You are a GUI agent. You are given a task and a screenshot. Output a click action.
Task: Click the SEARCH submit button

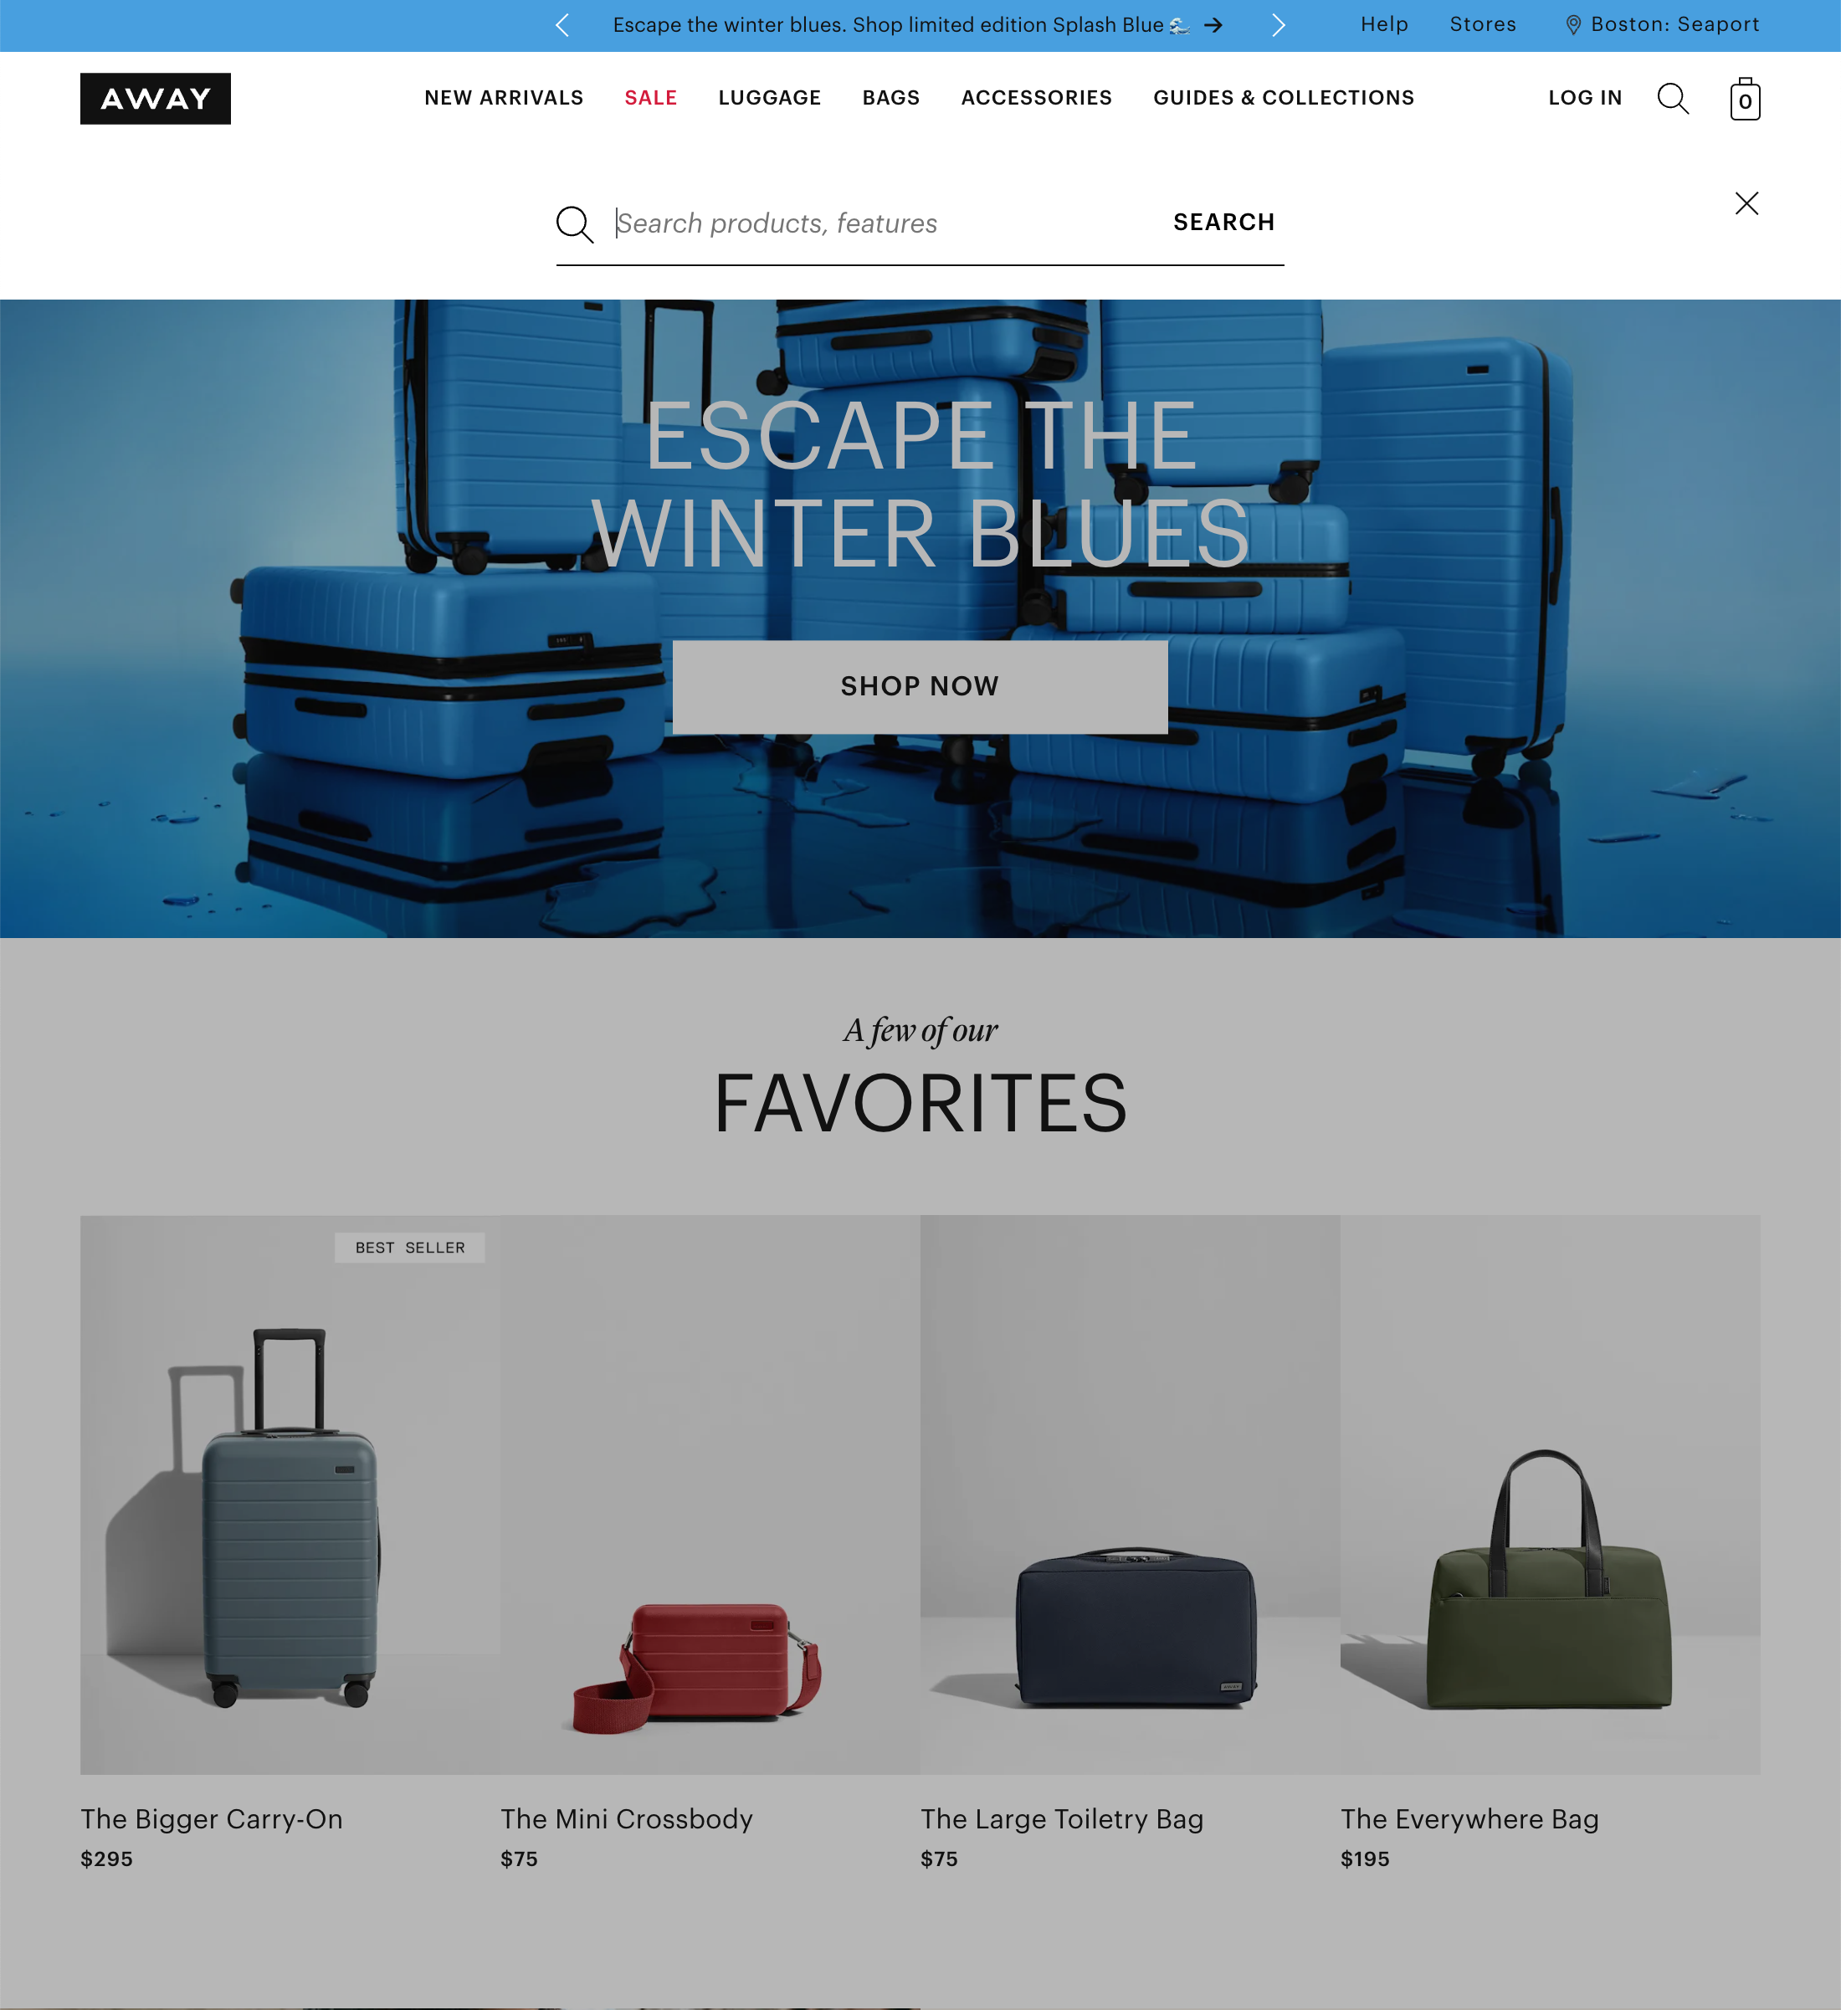click(x=1223, y=223)
